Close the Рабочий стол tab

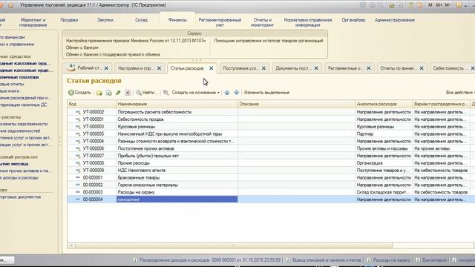[x=106, y=68]
